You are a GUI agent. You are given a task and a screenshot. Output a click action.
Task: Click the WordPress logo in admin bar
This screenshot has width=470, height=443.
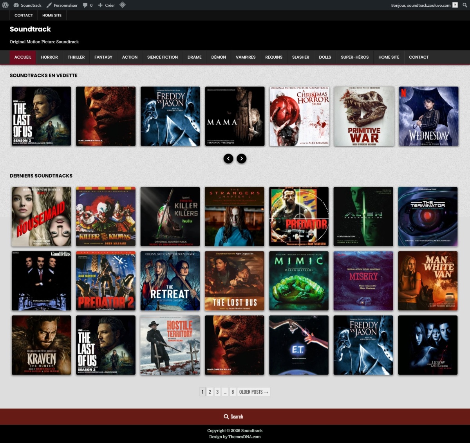(x=5, y=5)
